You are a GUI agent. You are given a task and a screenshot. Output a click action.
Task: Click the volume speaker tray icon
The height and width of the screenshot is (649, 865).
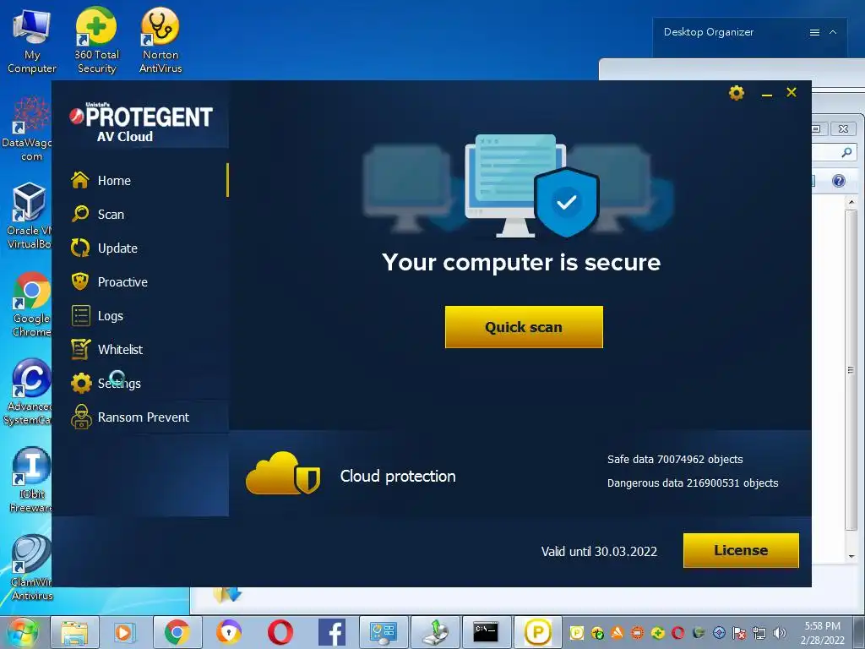pyautogui.click(x=779, y=633)
